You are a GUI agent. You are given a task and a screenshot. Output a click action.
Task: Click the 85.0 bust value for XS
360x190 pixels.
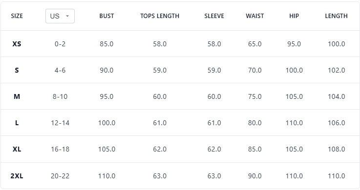[x=106, y=44]
